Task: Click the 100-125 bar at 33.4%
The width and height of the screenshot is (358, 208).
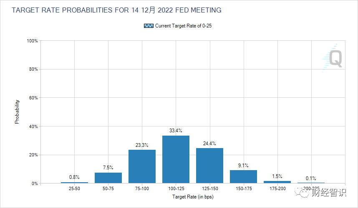Action: pyautogui.click(x=176, y=159)
